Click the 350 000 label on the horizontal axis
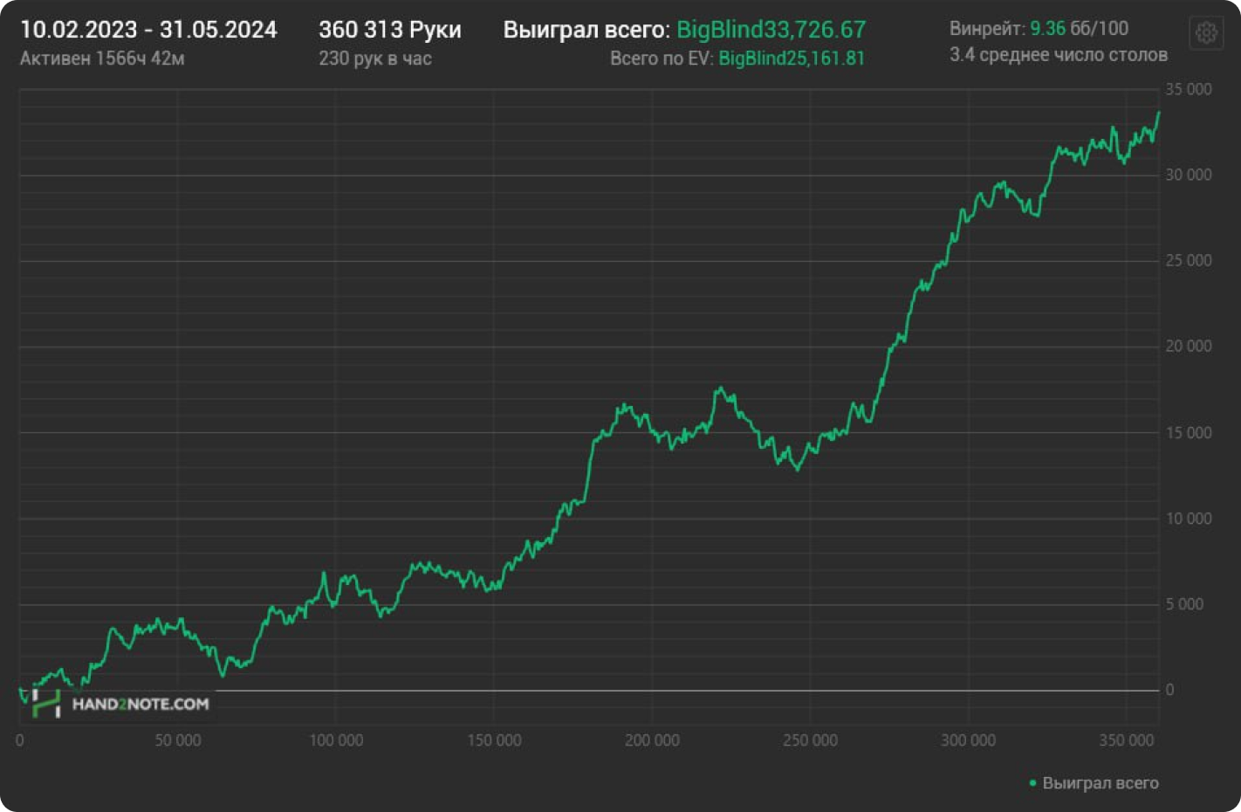Viewport: 1241px width, 812px height. [1126, 740]
